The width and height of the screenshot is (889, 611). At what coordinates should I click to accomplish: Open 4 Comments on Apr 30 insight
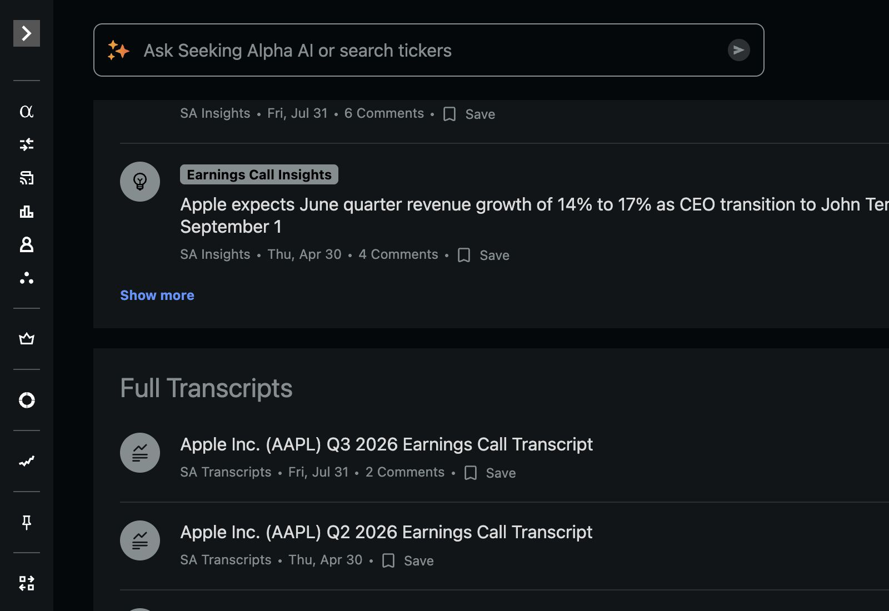click(398, 254)
